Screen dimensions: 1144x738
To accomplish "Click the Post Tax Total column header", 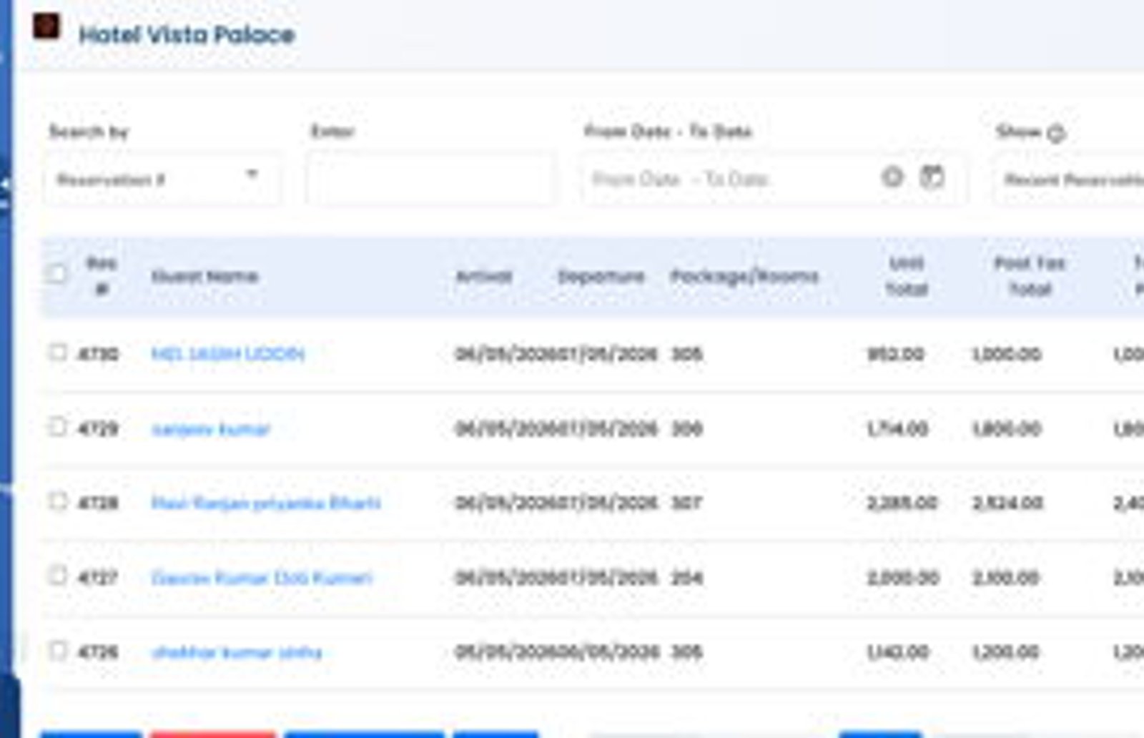I will tap(1030, 276).
